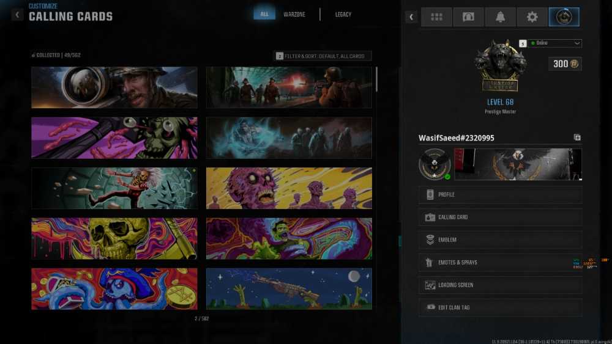Select the sniper soldier calling card
Image resolution: width=612 pixels, height=344 pixels.
click(x=114, y=87)
